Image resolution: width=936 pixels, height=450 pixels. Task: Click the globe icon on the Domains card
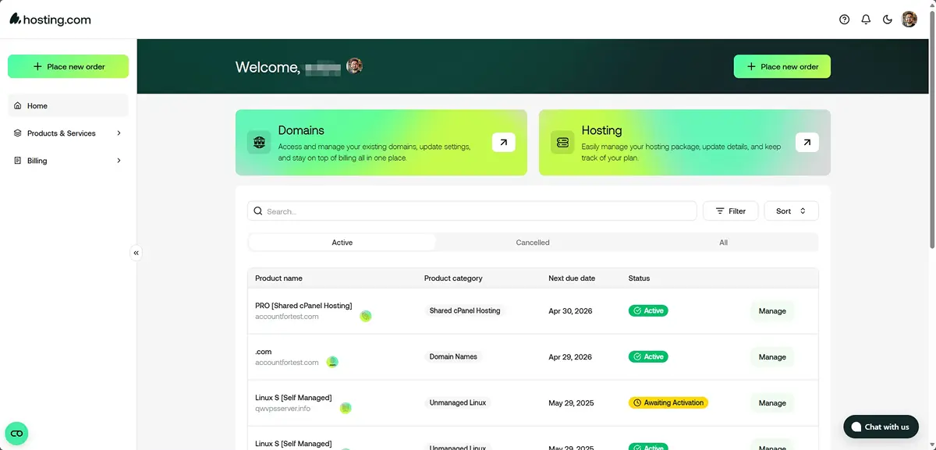[x=259, y=143]
